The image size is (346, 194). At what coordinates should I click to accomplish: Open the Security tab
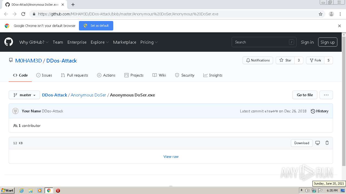click(185, 75)
